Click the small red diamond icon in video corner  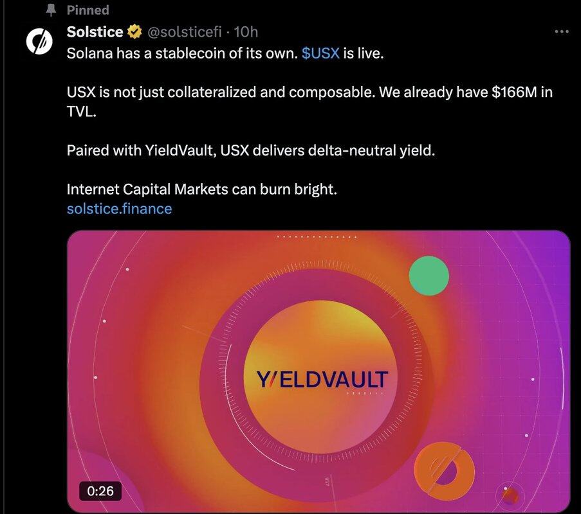pos(510,495)
